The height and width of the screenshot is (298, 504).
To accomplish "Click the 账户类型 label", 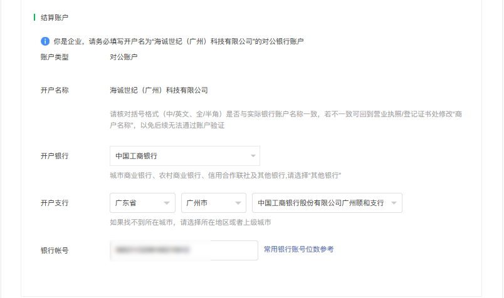I will click(x=55, y=57).
